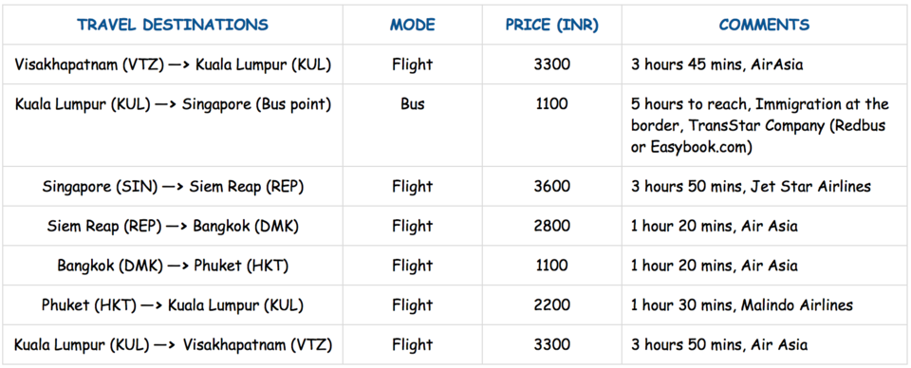Select the Phuket (HKT) to Kuala Lumpur cell
Viewport: 911px width, 368px height.
[173, 304]
